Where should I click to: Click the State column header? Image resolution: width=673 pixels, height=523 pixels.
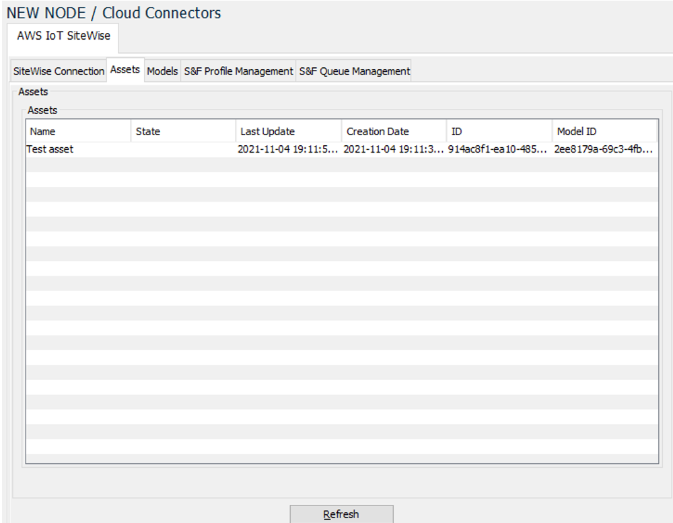[x=183, y=132]
